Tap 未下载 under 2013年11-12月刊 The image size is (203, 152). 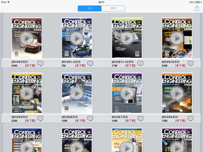click(130, 65)
